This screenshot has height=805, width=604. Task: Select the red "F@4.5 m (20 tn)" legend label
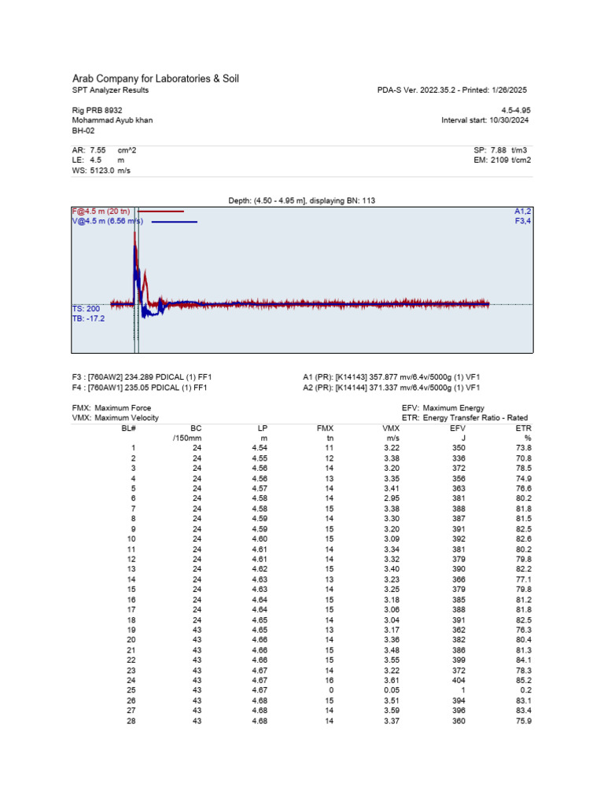(x=101, y=211)
